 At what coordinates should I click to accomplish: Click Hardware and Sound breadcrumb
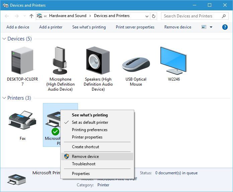click(x=68, y=16)
